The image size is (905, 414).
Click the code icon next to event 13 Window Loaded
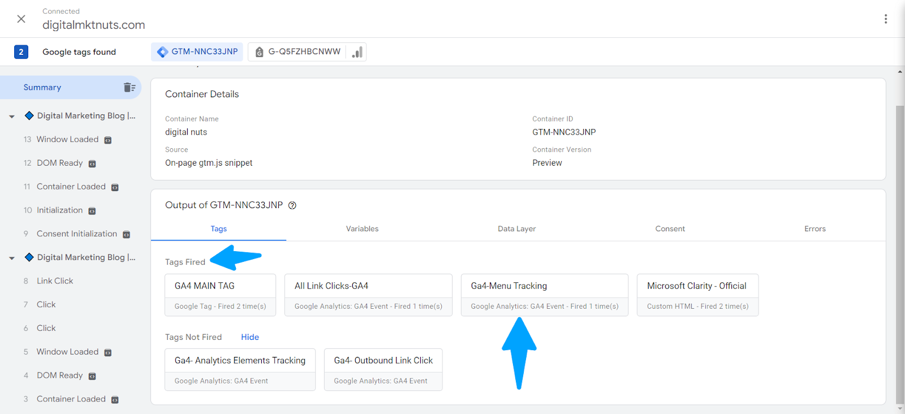[x=108, y=140]
